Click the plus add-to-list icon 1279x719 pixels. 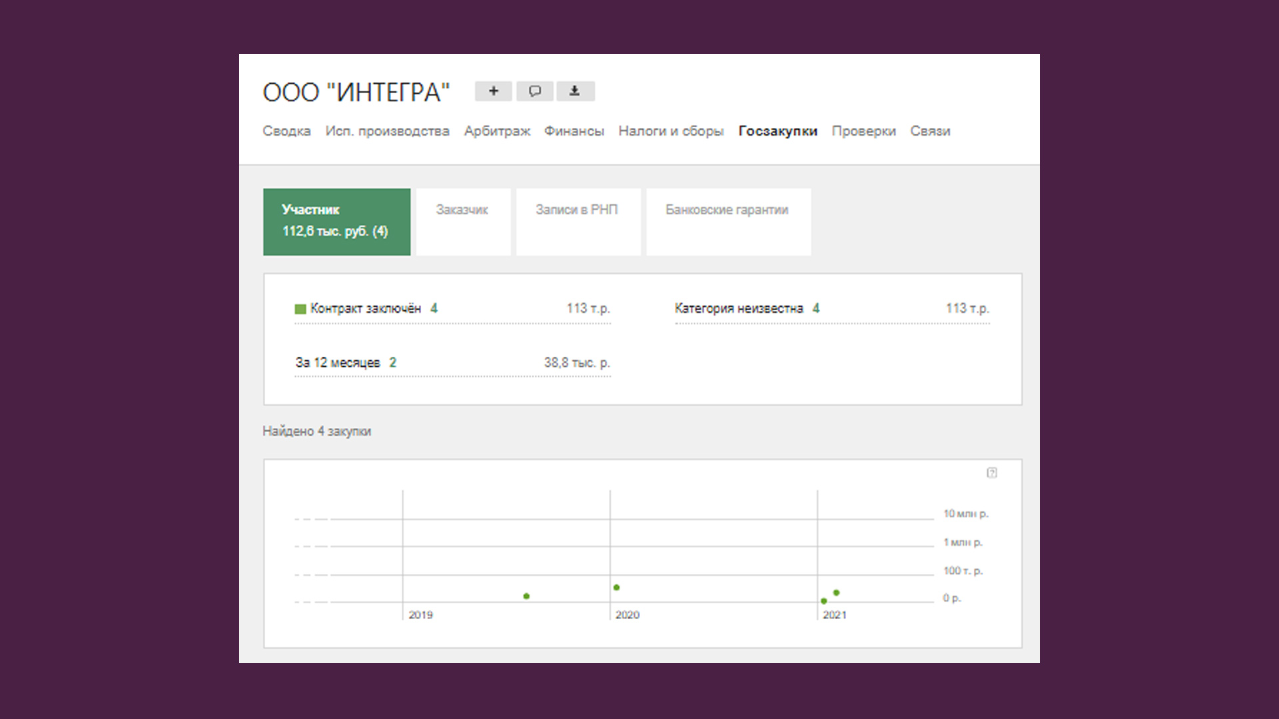(493, 91)
